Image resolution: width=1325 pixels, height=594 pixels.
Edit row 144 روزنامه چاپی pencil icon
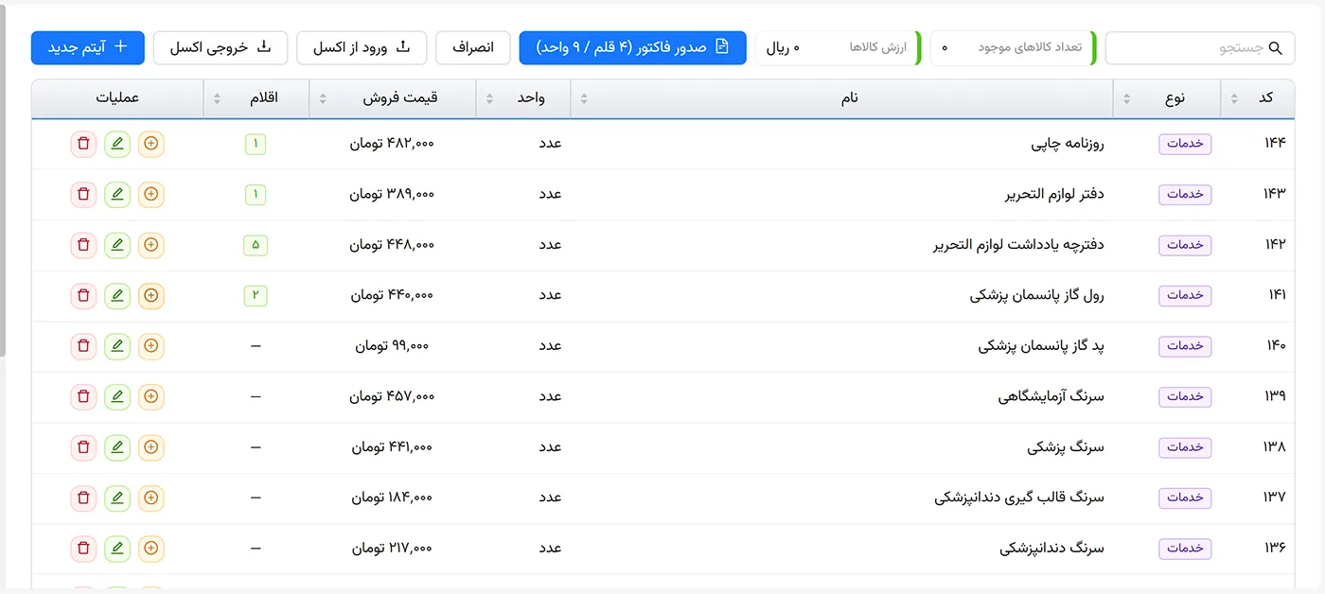coord(117,144)
